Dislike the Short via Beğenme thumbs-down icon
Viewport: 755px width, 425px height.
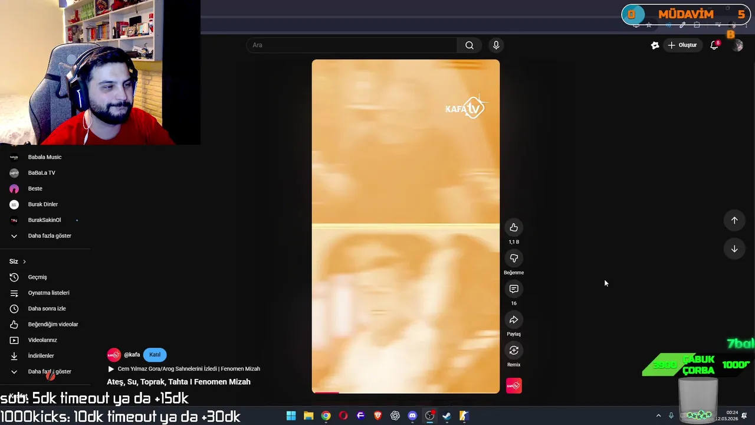point(514,259)
